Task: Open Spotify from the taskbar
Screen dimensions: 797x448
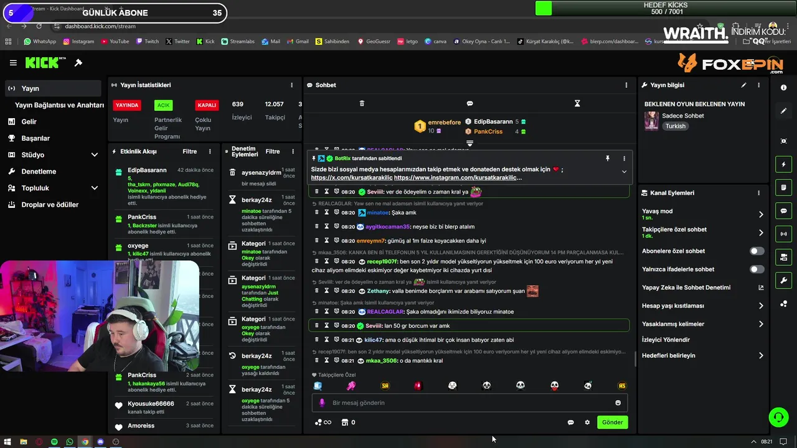Action: 54,442
